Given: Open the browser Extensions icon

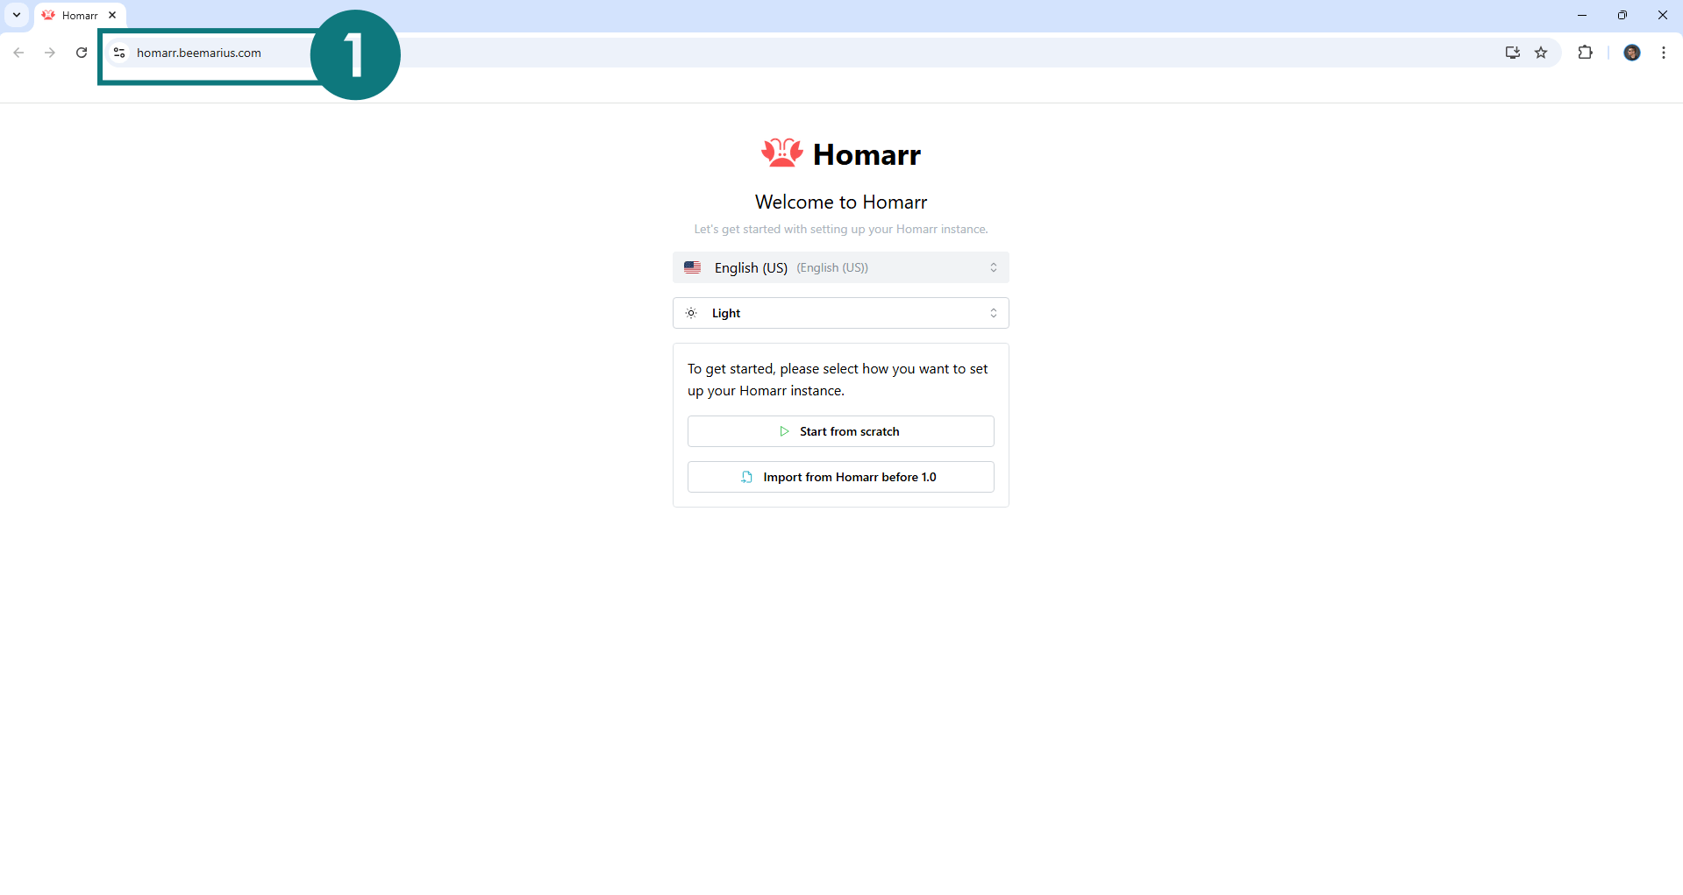Looking at the screenshot, I should [x=1585, y=53].
